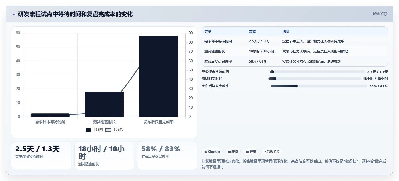Select the Chart.js chip below the progress bars
This screenshot has width=399, height=181.
[212, 151]
